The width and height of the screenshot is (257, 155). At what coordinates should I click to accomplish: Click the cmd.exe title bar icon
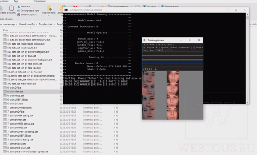pyautogui.click(x=66, y=10)
